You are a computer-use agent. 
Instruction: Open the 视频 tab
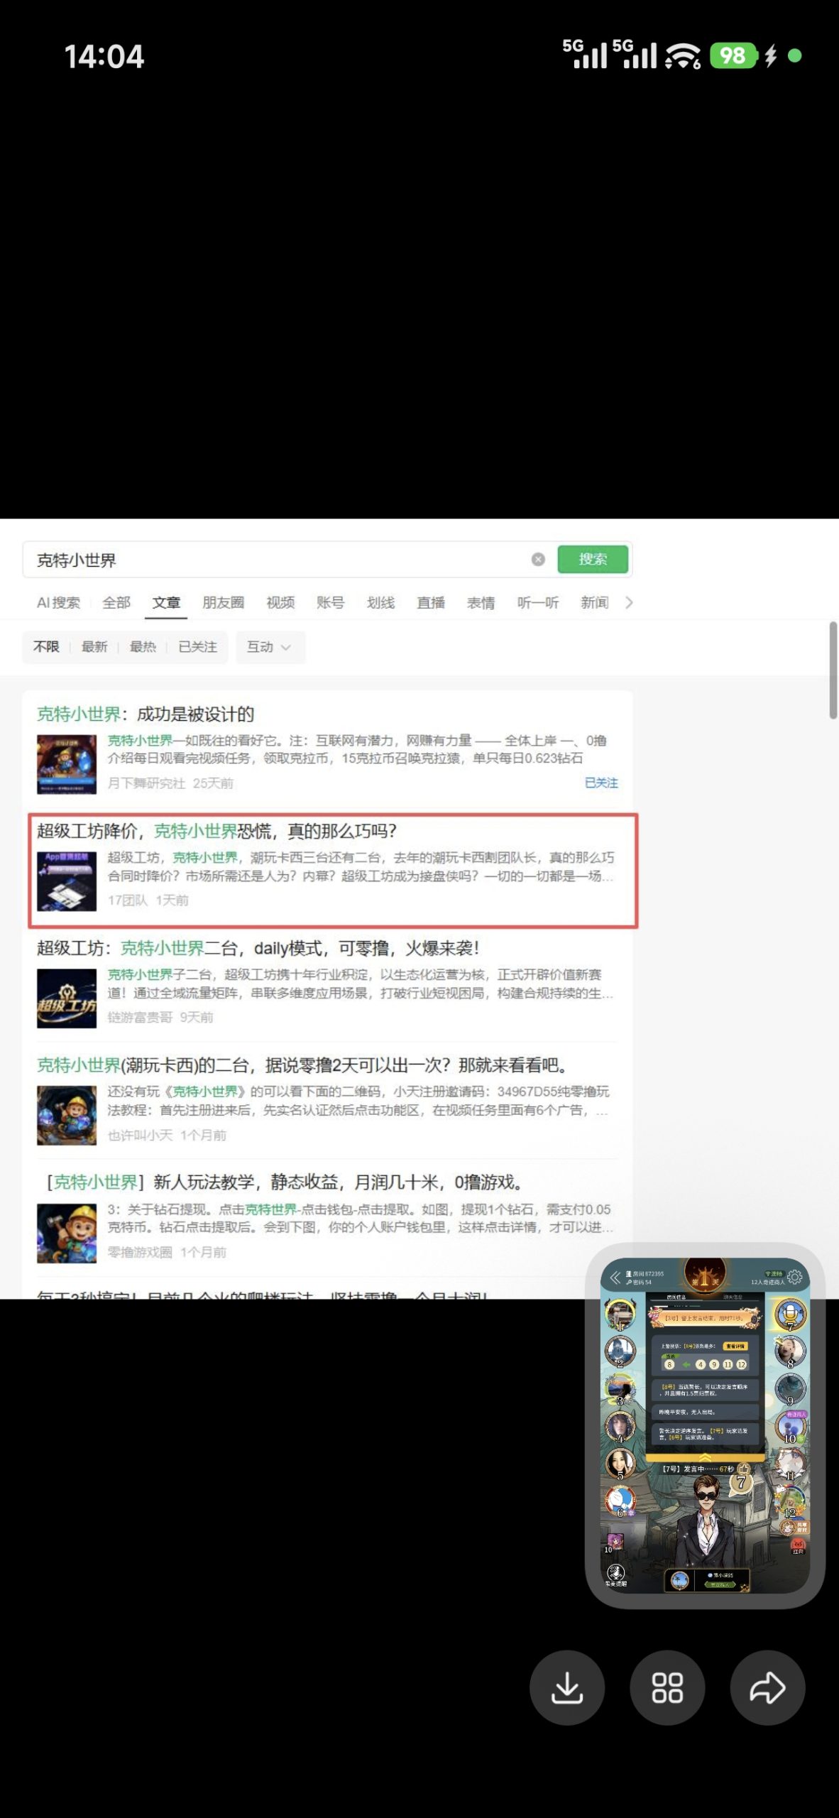pos(280,603)
